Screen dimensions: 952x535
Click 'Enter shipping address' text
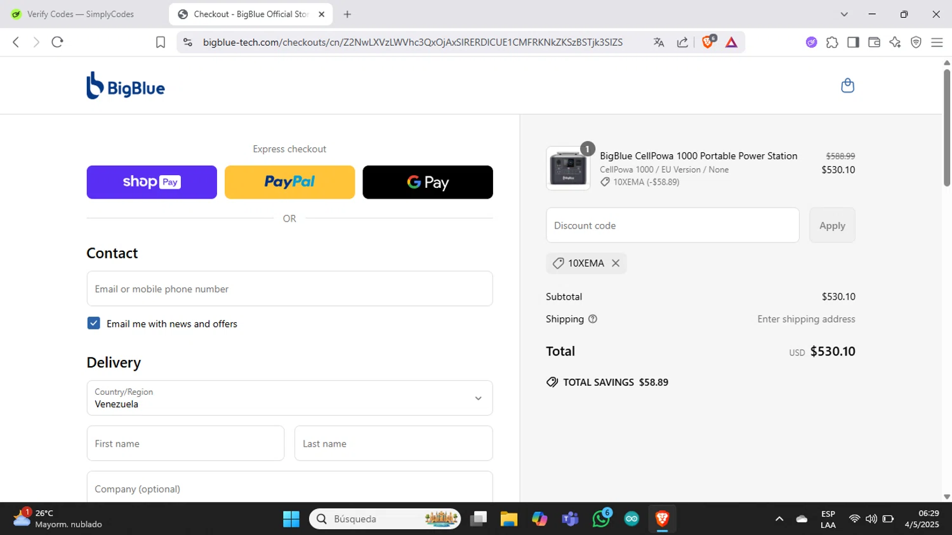pos(806,319)
